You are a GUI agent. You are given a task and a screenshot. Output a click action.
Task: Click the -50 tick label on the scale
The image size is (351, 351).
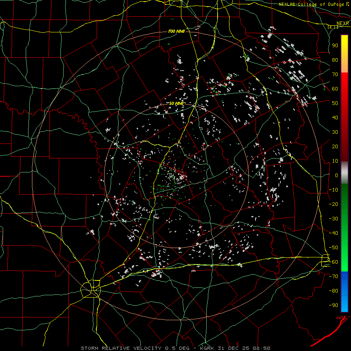coord(333,248)
